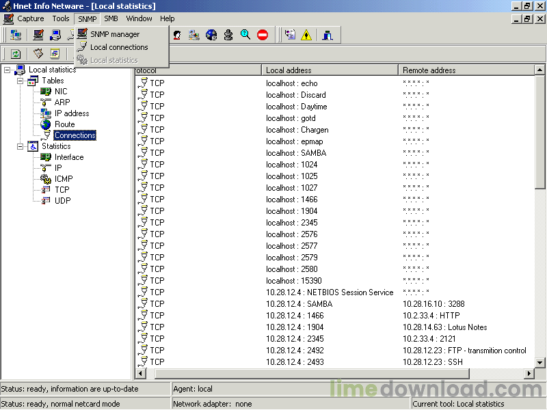This screenshot has width=547, height=410.
Task: Click the green refresh toolbar icon
Action: click(x=16, y=54)
